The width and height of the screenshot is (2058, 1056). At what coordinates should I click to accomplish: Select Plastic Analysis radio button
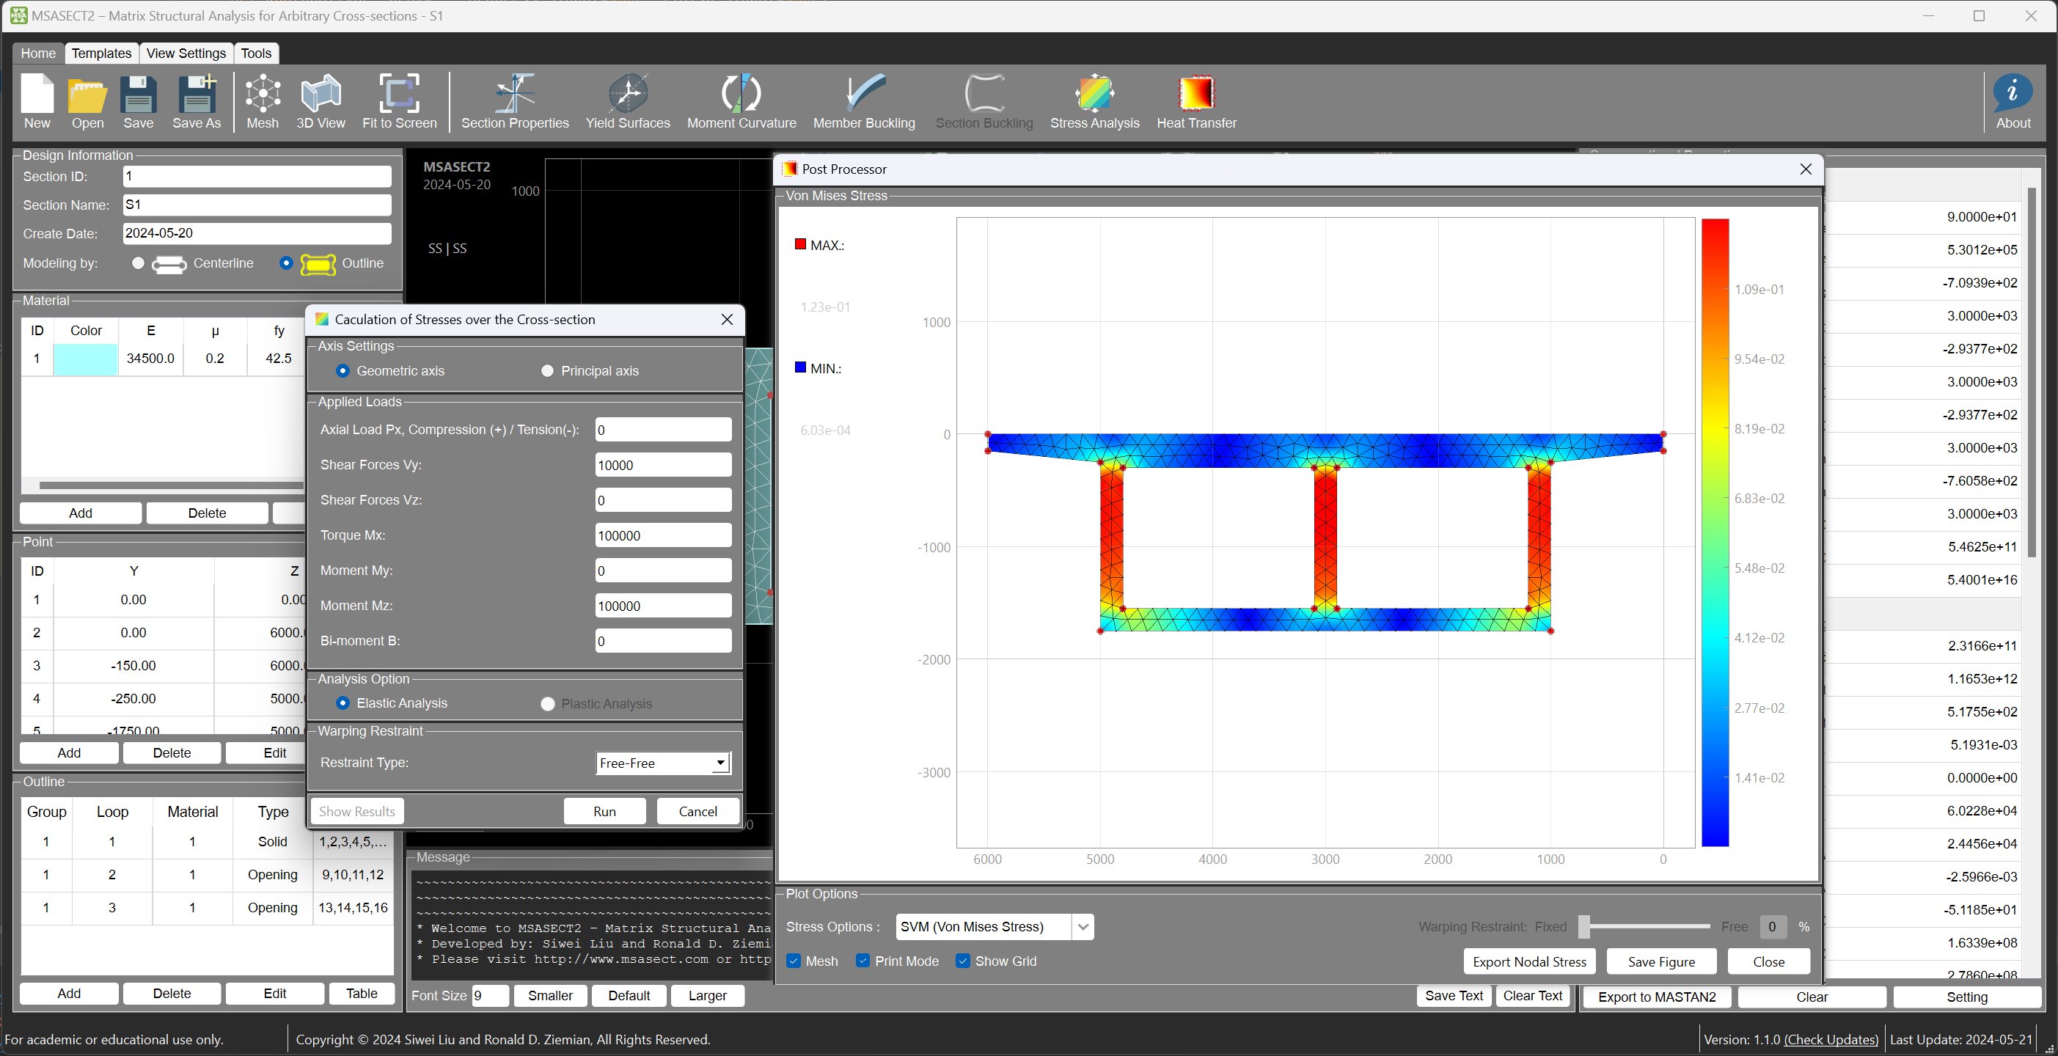(547, 704)
